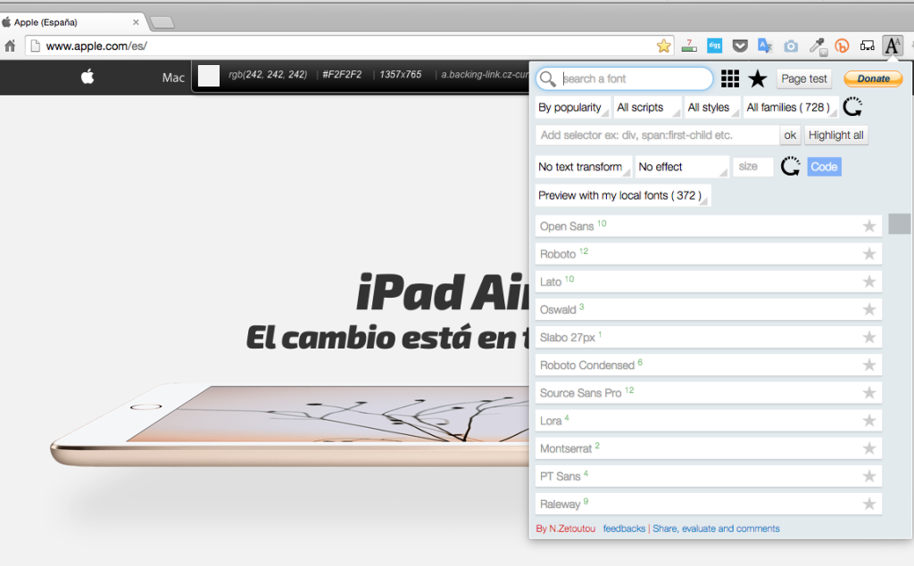Image resolution: width=914 pixels, height=566 pixels.
Task: Open the feedbacks link
Action: click(624, 529)
